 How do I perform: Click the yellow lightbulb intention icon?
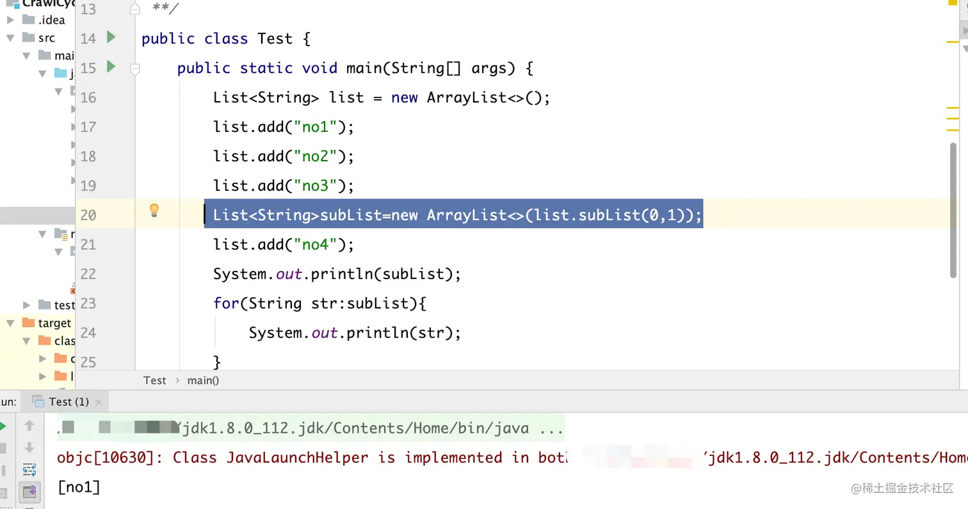point(154,210)
